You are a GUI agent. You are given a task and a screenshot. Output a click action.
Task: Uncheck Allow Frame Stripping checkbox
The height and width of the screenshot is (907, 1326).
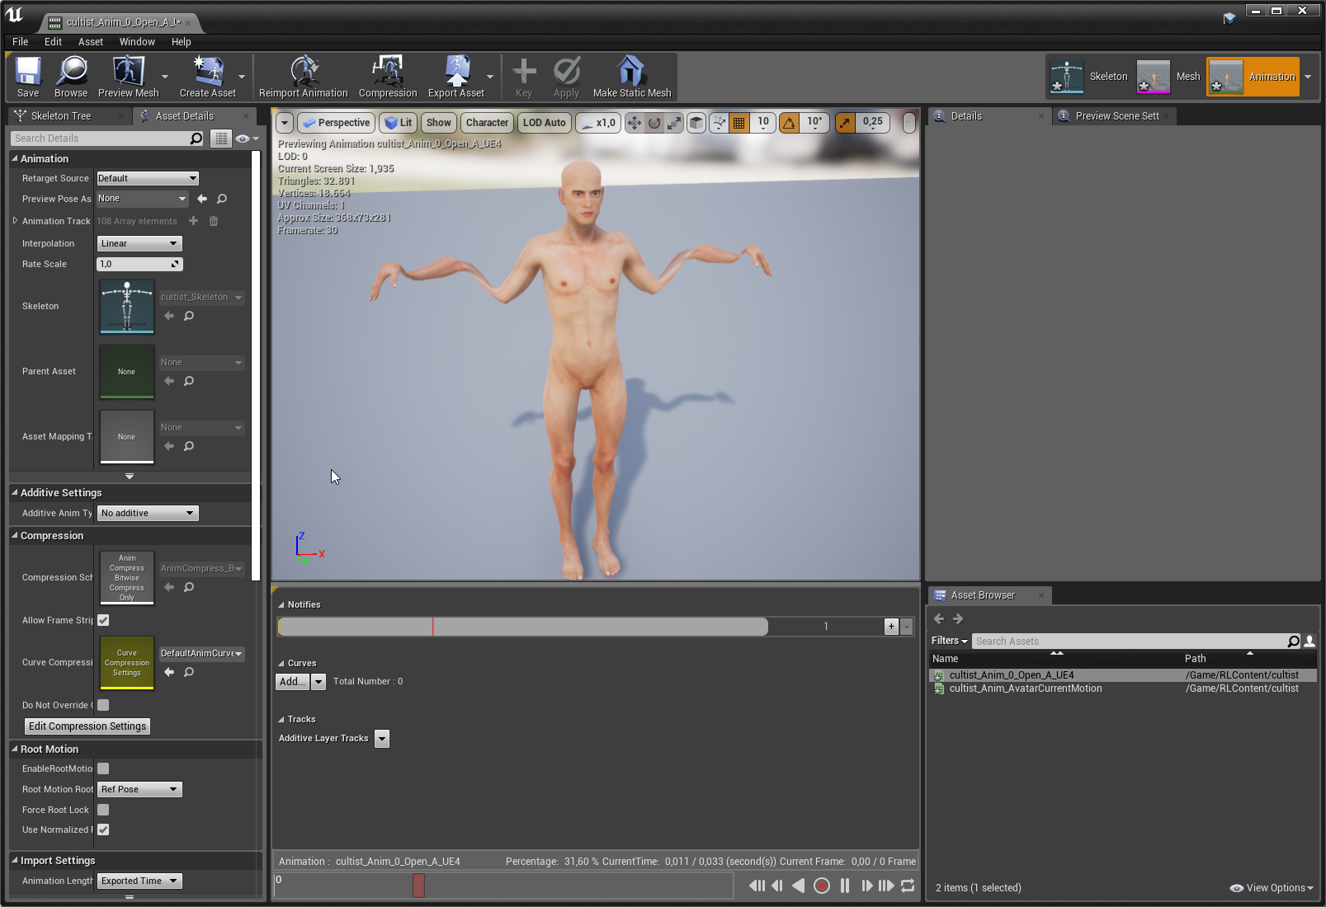click(103, 620)
